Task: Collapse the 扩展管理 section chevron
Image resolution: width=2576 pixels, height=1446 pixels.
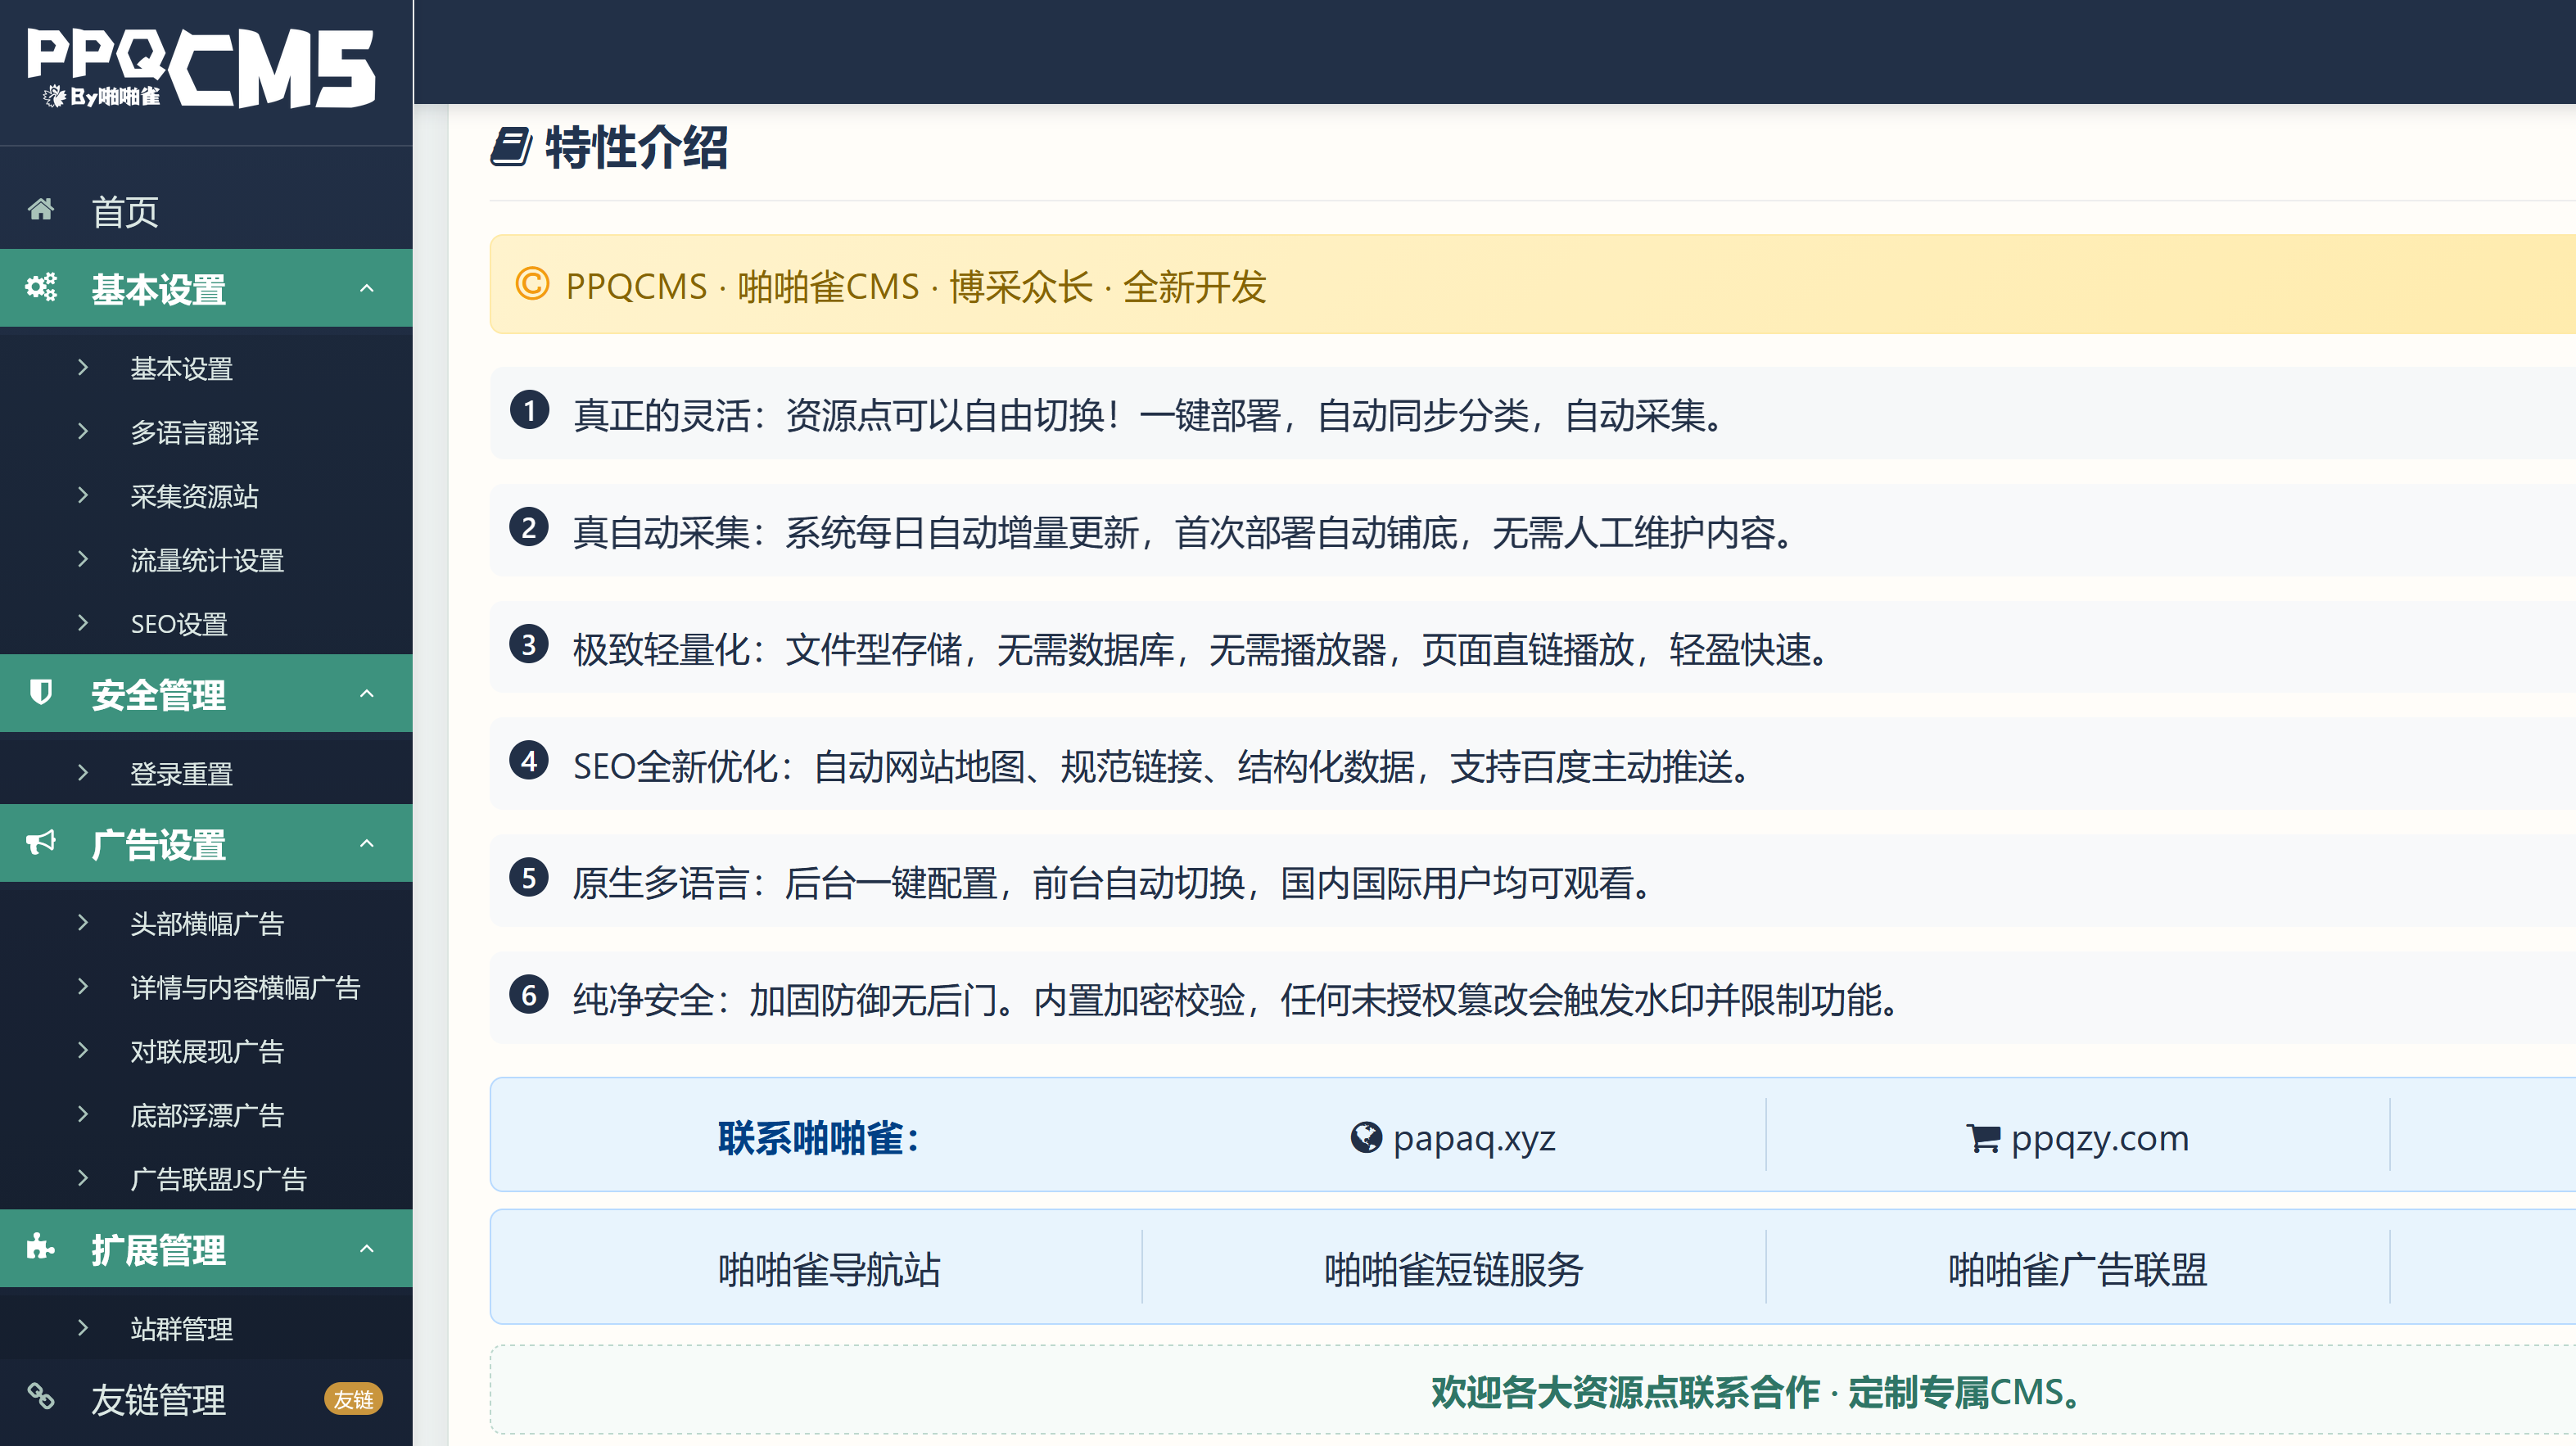Action: [367, 1248]
